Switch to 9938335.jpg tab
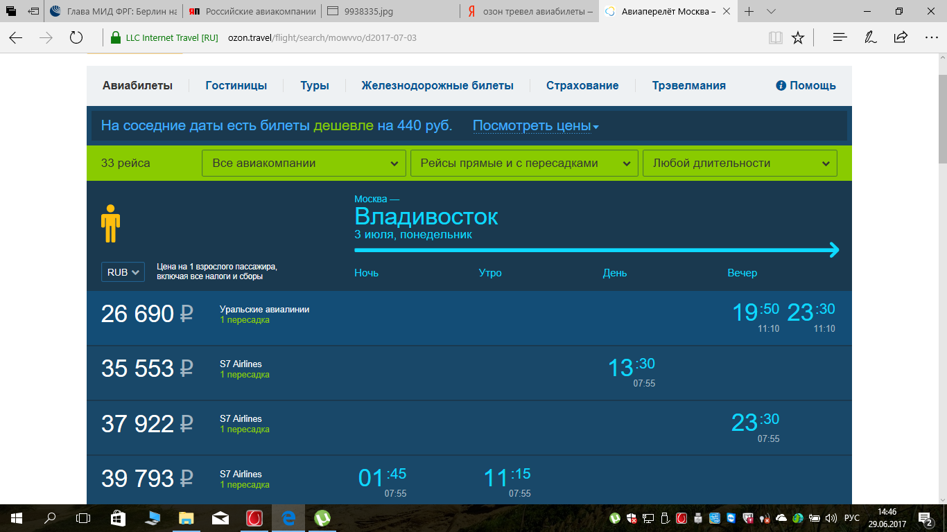 click(x=390, y=11)
